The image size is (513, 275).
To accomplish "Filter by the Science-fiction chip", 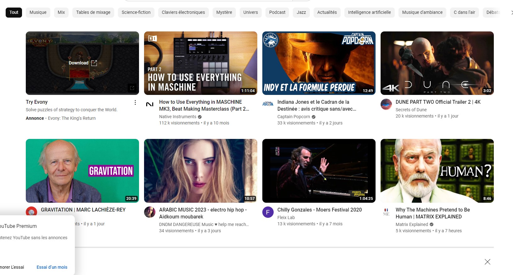I will 136,12.
